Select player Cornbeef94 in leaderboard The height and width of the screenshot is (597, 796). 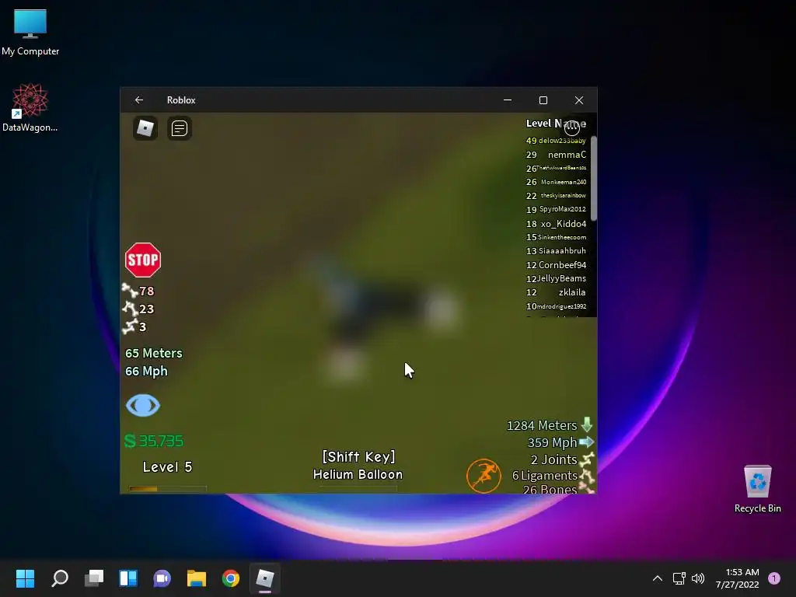[563, 264]
